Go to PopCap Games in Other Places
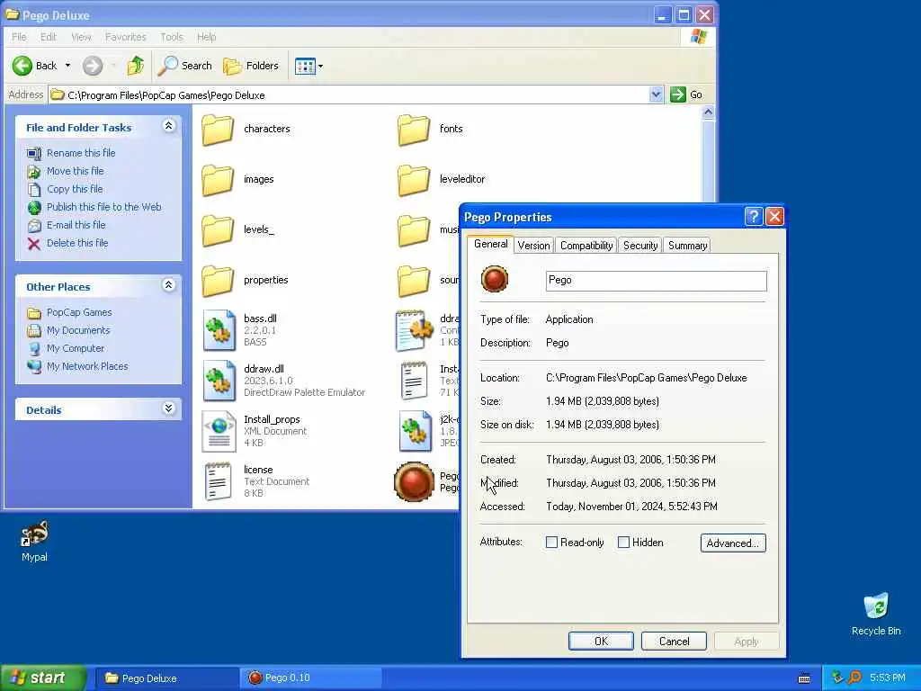The height and width of the screenshot is (691, 921). coord(79,312)
